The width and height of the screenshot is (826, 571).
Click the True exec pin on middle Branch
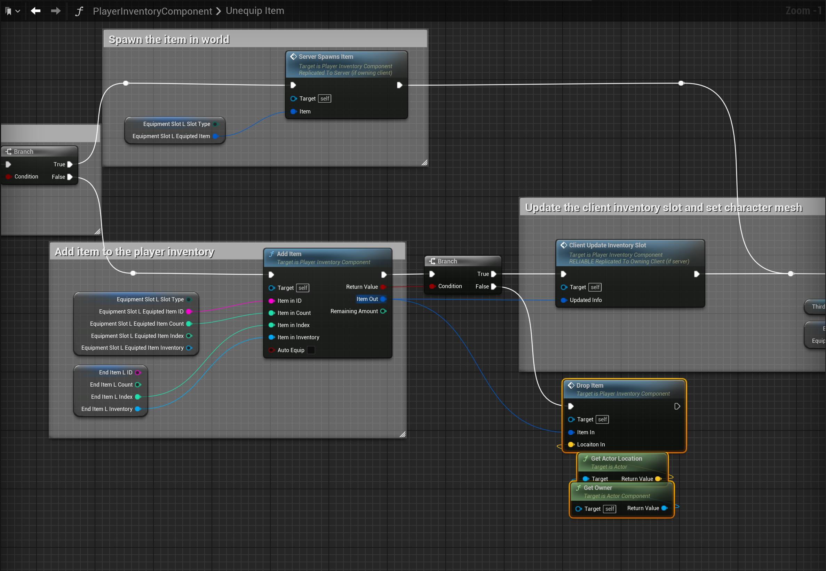coord(494,274)
